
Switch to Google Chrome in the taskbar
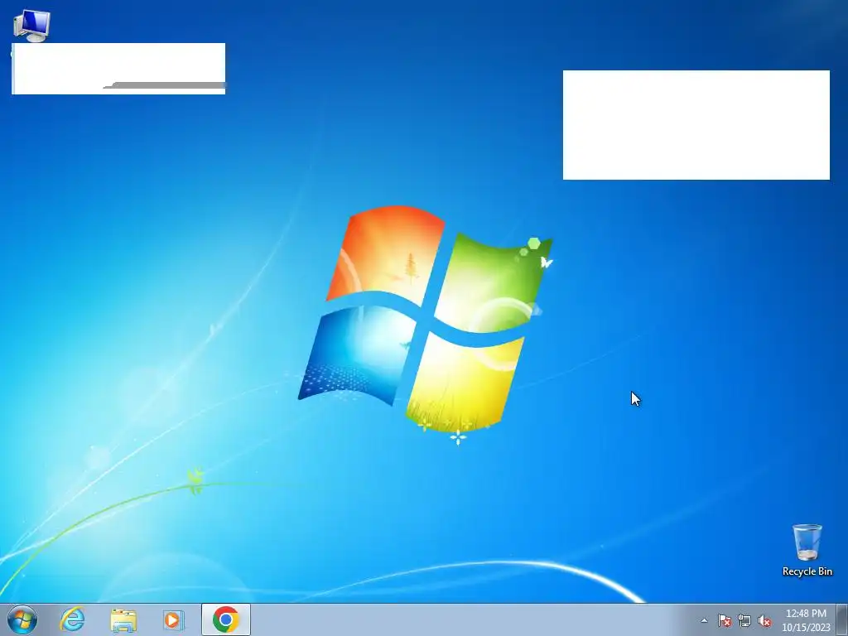point(226,619)
